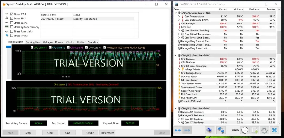
Task: Switch to the Cooling Fans tab
Action: pos(33,42)
